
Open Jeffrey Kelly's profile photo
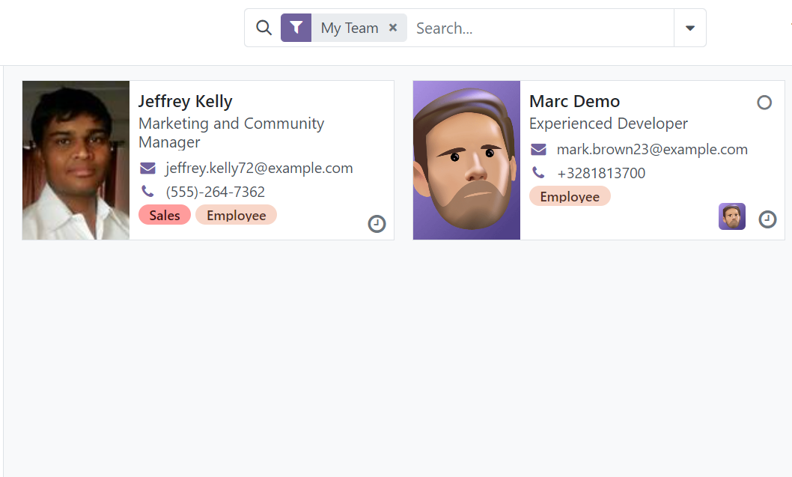pyautogui.click(x=76, y=160)
